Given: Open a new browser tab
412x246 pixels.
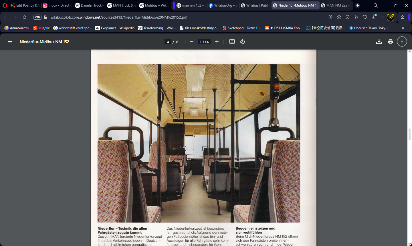Looking at the screenshot, I should (x=358, y=5).
